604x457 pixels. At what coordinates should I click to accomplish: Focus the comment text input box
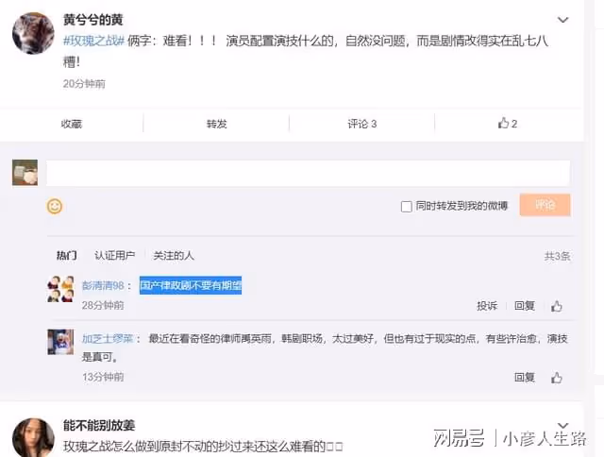309,174
